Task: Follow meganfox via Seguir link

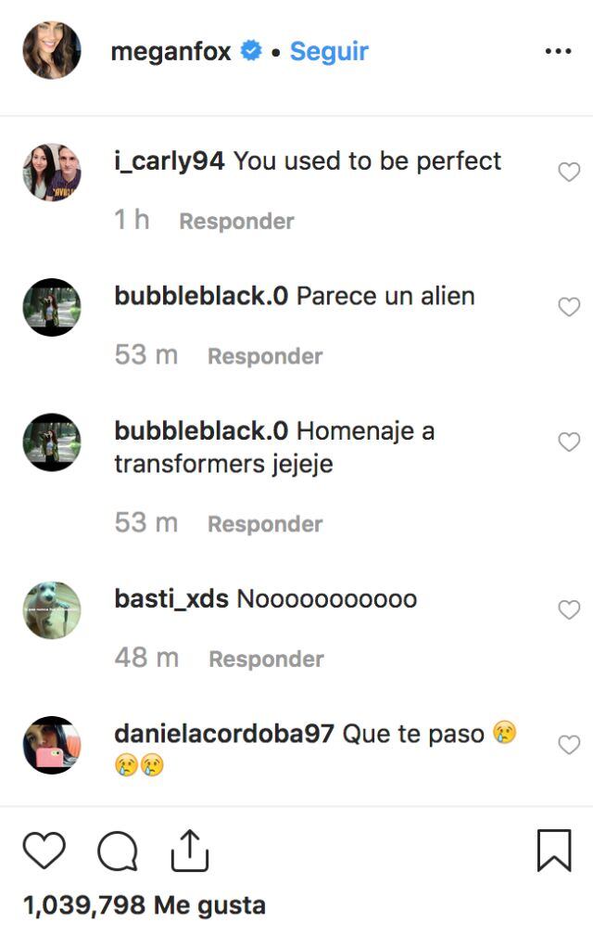Action: tap(329, 52)
